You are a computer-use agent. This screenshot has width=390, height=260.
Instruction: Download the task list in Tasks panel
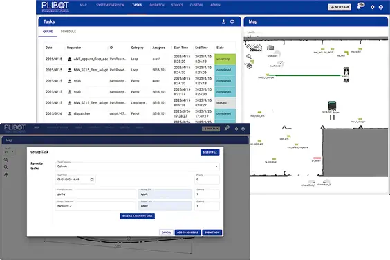(x=223, y=21)
